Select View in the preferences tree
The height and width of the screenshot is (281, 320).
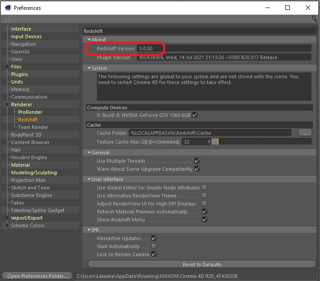click(16, 59)
